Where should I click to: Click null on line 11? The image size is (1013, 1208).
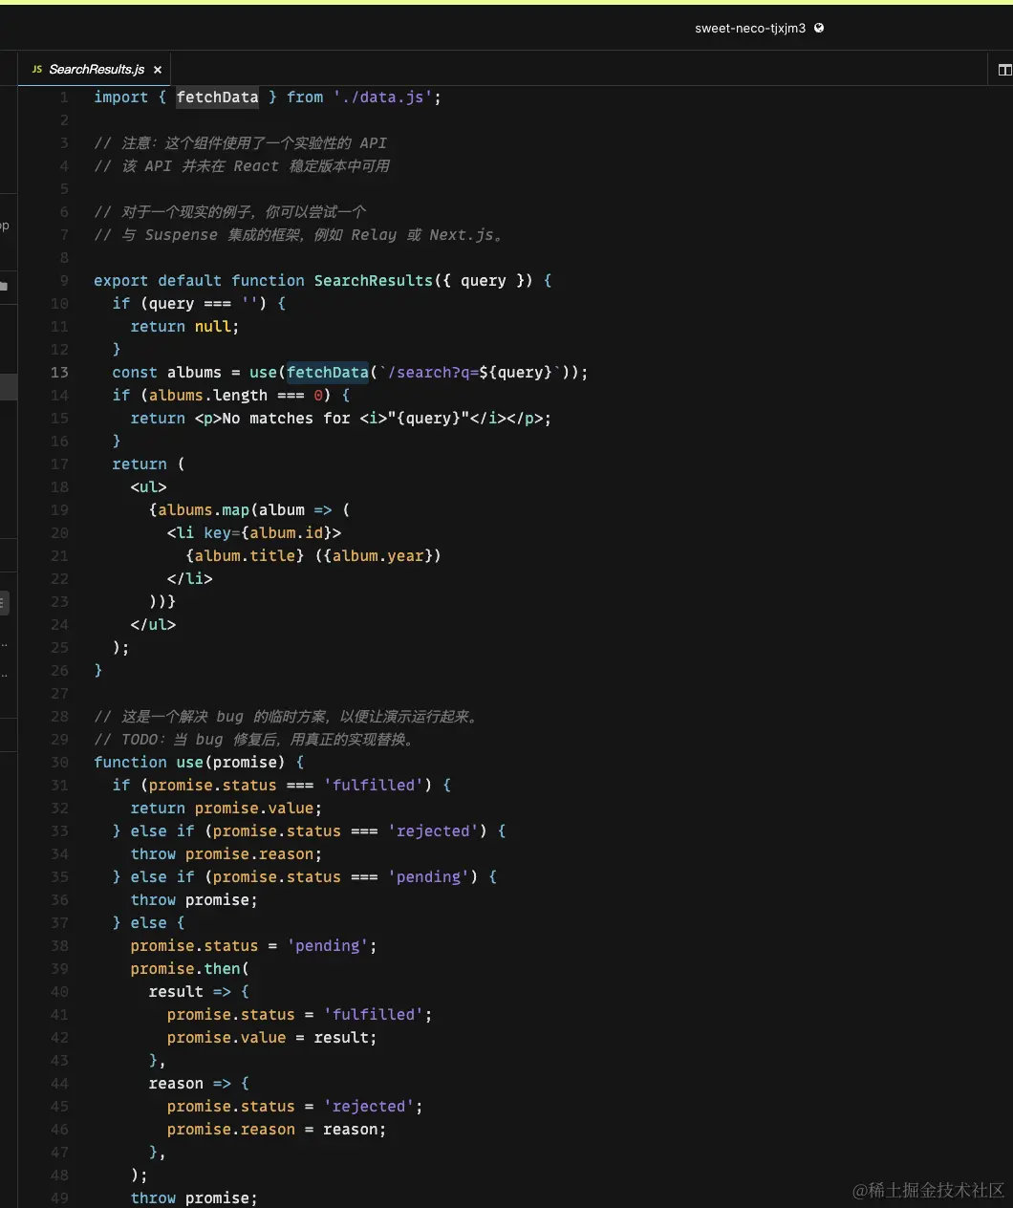[x=213, y=327]
